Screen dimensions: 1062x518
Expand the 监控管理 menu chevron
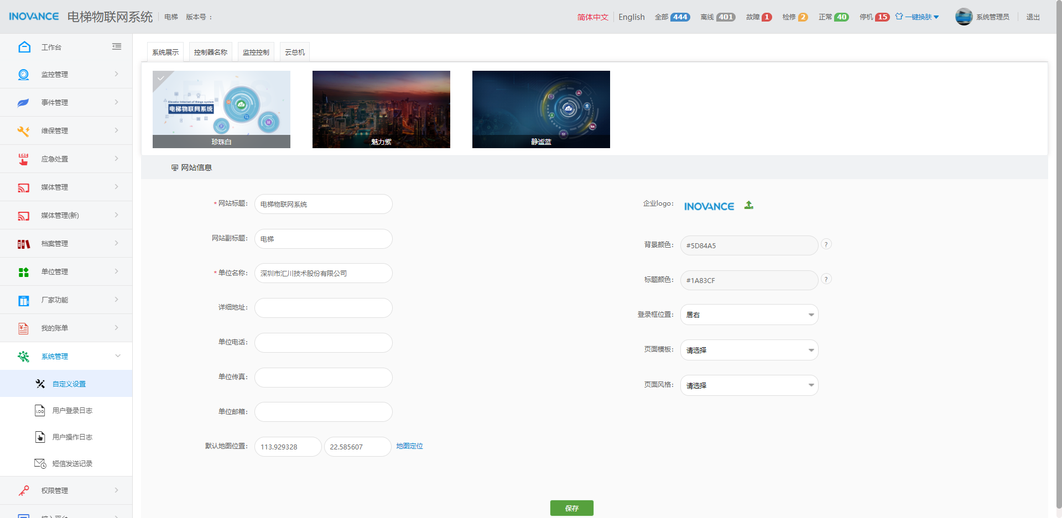[116, 74]
